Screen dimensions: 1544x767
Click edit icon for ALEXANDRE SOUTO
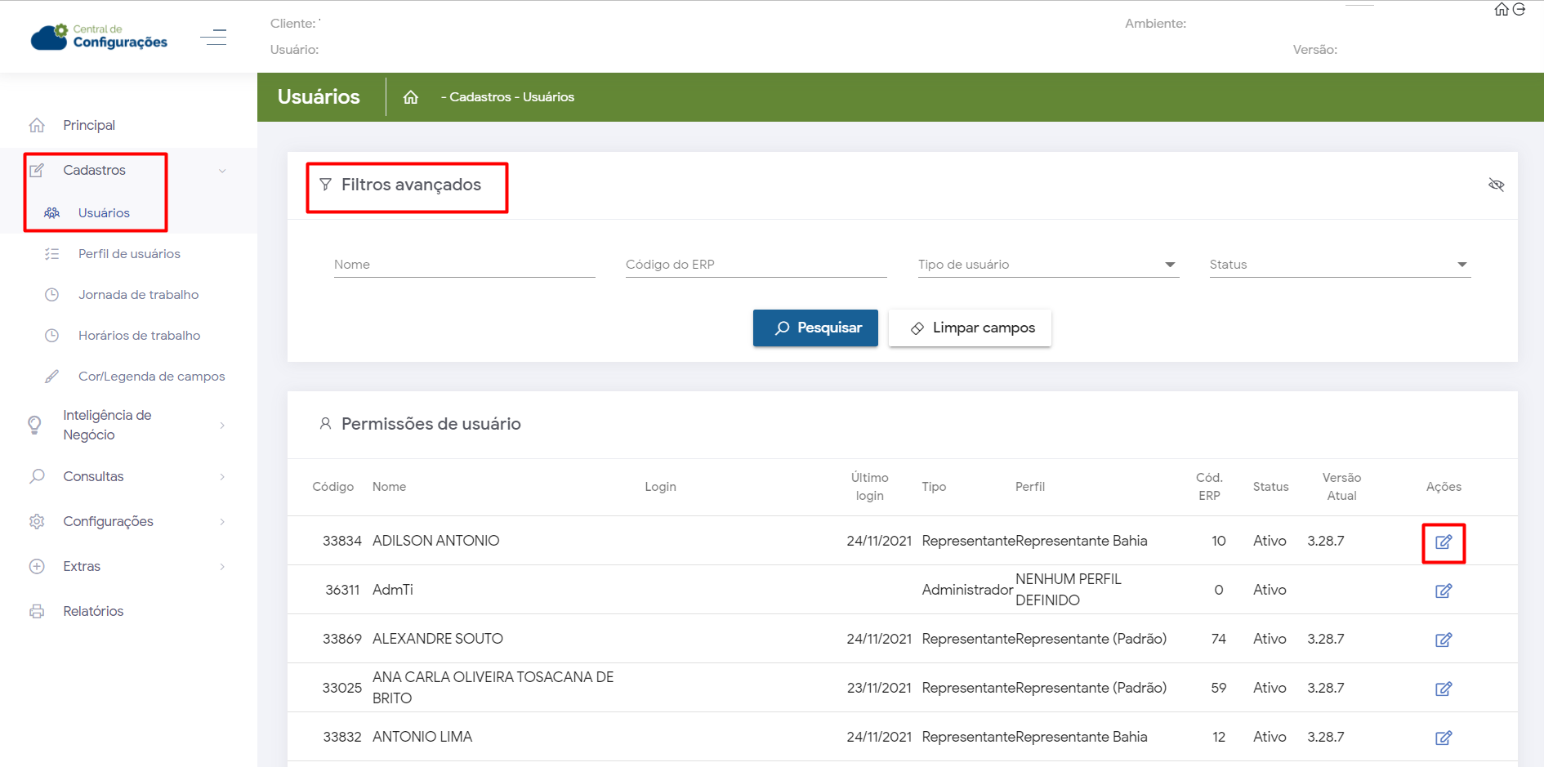pyautogui.click(x=1444, y=640)
